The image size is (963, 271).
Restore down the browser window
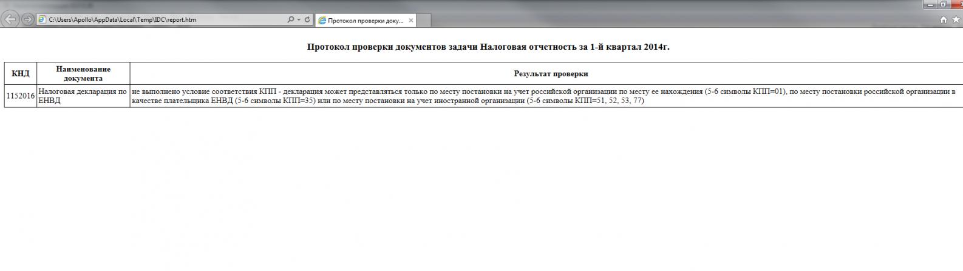point(944,4)
